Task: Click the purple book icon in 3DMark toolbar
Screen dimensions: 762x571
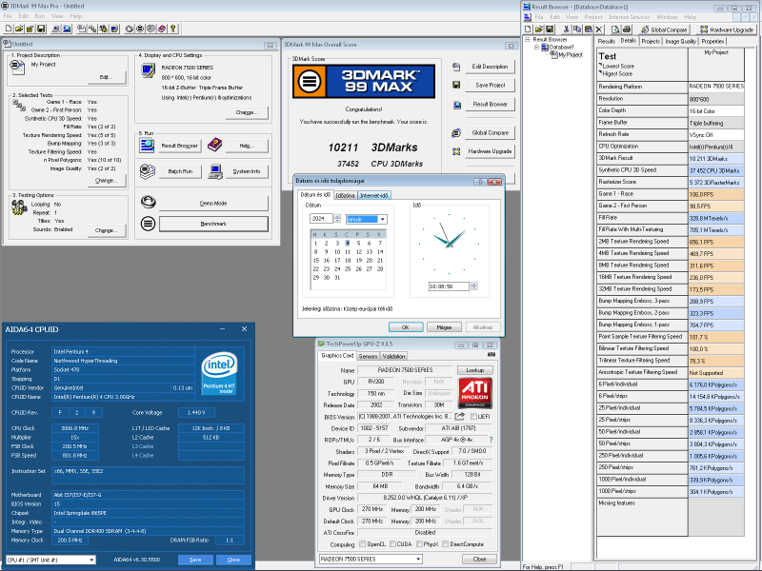Action: point(162,29)
